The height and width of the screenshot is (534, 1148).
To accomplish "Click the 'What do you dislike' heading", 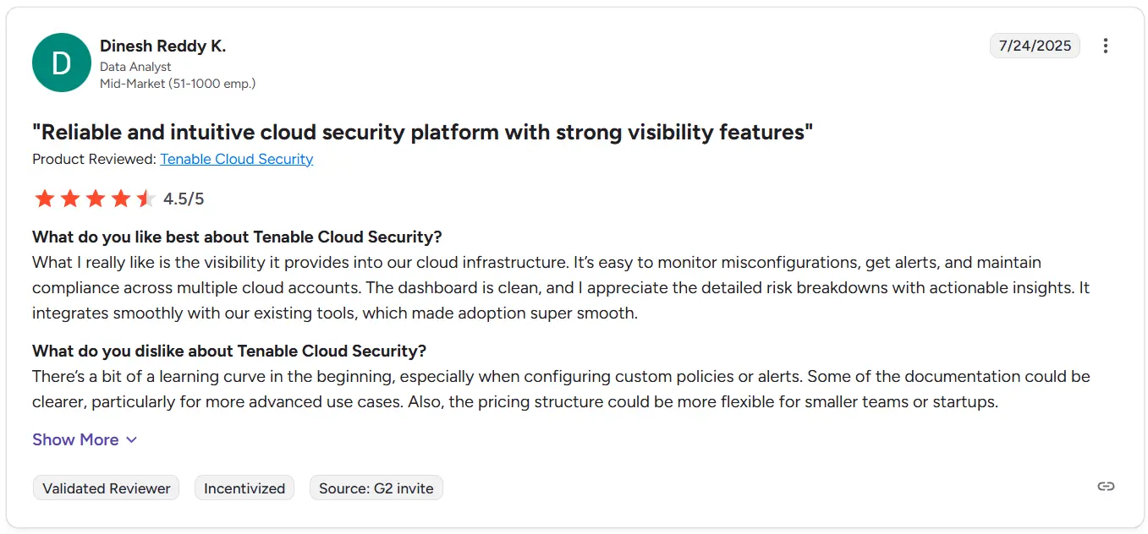I will click(x=229, y=351).
